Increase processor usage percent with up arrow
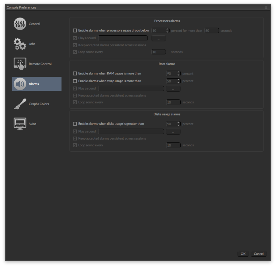Screen dimensions: 276x267 167,29
